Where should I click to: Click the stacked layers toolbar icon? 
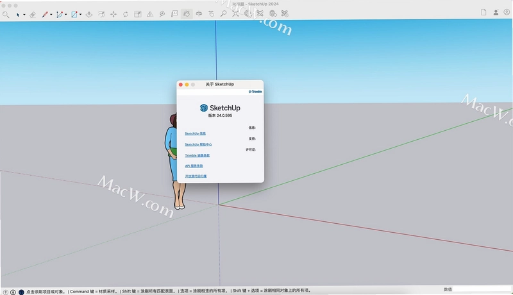273,13
